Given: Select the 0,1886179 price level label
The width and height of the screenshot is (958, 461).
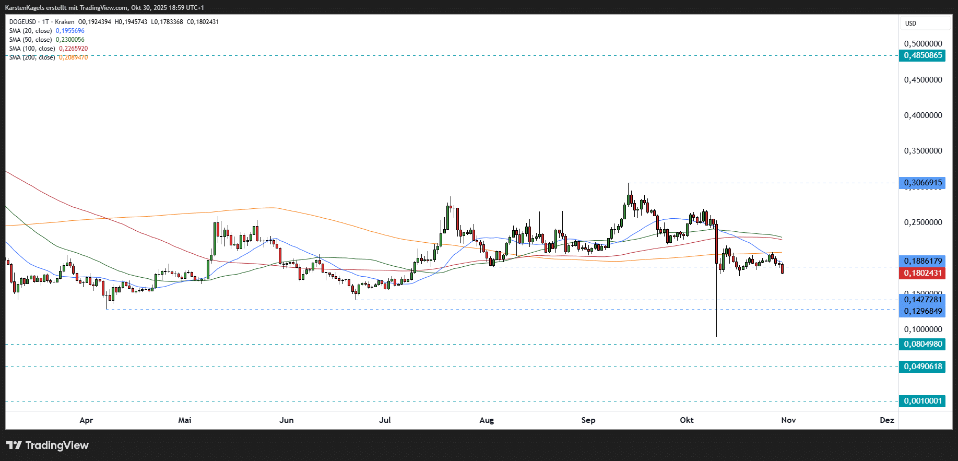Looking at the screenshot, I should 922,261.
